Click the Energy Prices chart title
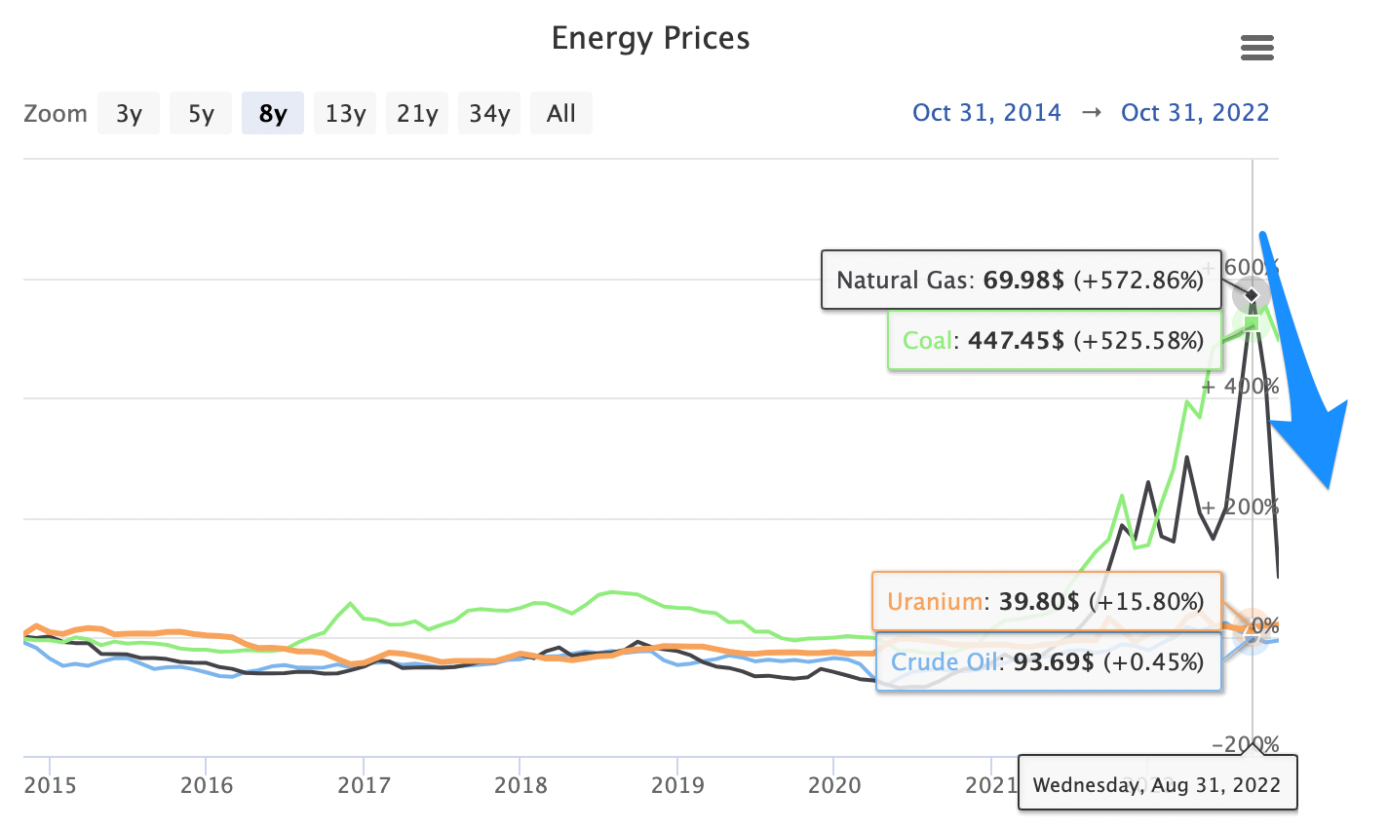Screen dimensions: 1388x828 click(650, 38)
